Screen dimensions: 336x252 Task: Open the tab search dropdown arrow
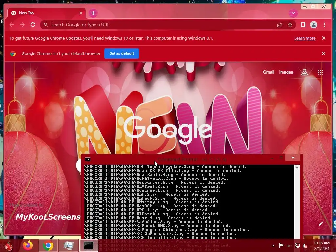(293, 13)
